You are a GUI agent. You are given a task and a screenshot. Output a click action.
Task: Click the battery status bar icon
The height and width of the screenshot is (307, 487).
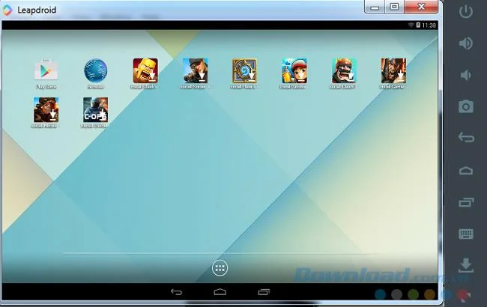tap(418, 25)
